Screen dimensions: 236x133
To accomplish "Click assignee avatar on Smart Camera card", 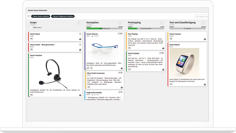I will [205, 39].
